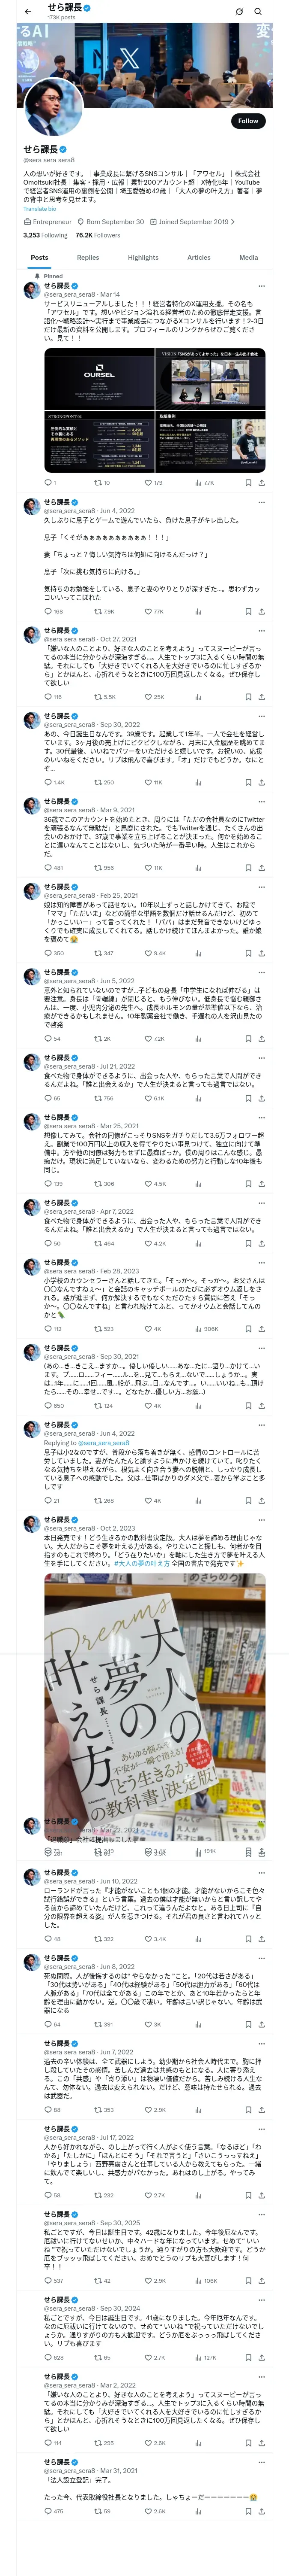289x2576 pixels.
Task: Open more options on the pinned post
Action: pyautogui.click(x=261, y=286)
